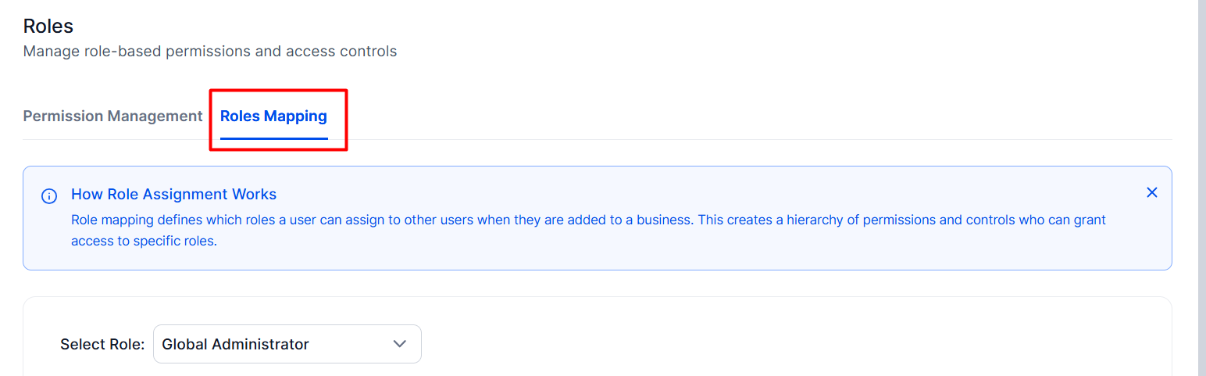The height and width of the screenshot is (376, 1206).
Task: Switch to the Permission Management tab
Action: click(113, 116)
